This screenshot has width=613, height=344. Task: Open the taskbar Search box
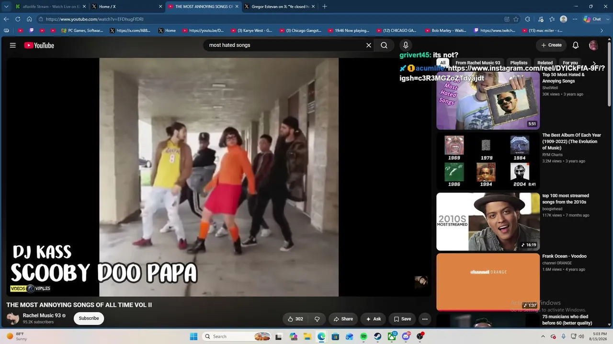238,337
